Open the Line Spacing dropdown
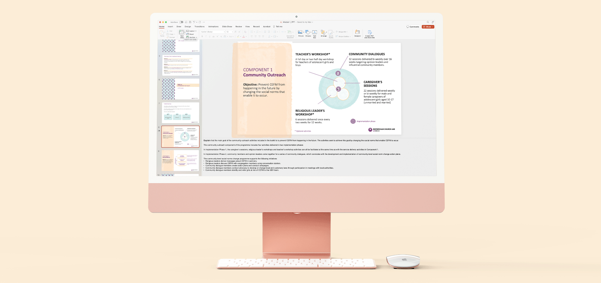 click(276, 32)
